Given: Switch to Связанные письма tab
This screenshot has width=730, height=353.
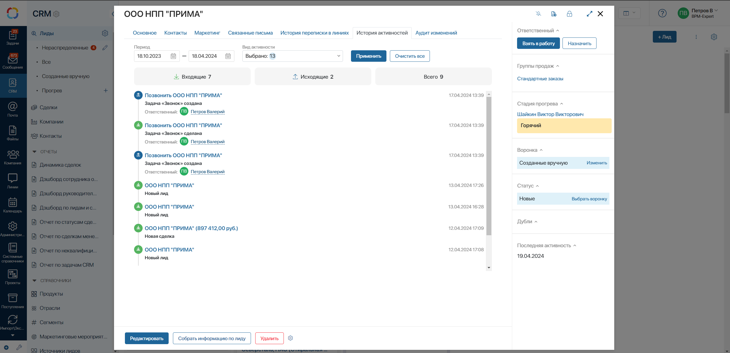Looking at the screenshot, I should pos(250,33).
